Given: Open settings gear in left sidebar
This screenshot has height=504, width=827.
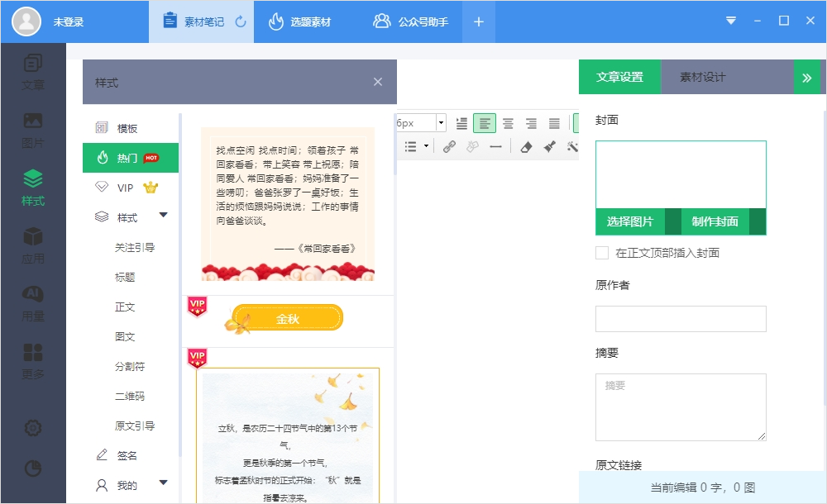Looking at the screenshot, I should 33,427.
